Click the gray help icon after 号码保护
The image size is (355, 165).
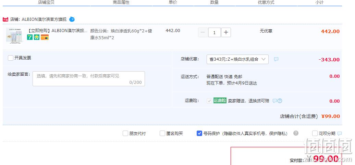296,133
